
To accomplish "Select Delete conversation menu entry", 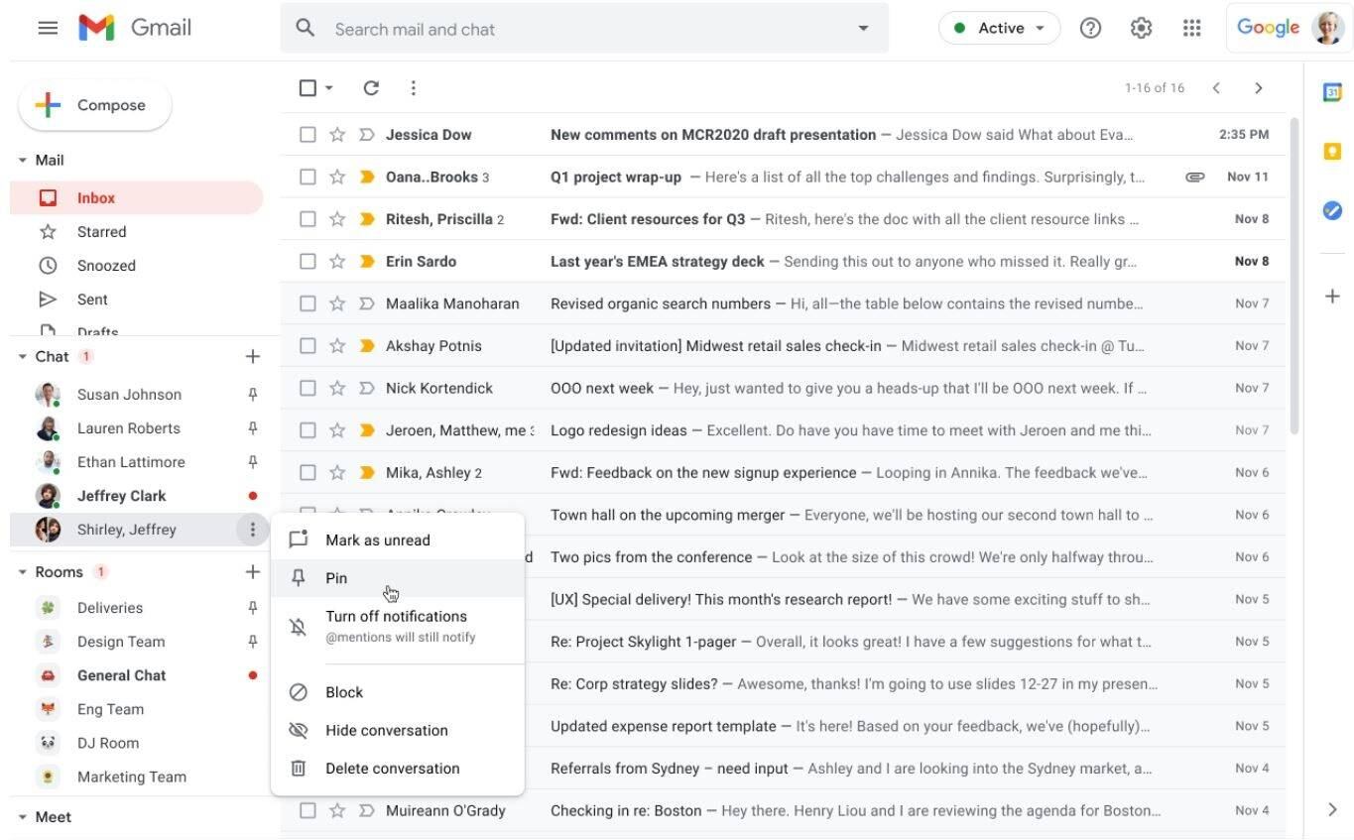I will click(392, 769).
